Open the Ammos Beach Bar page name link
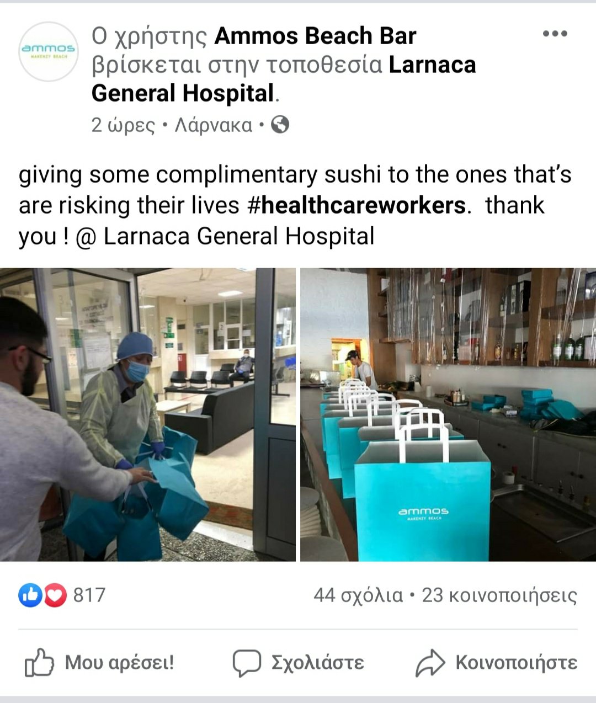Screen dimensions: 596x703 pos(315,36)
